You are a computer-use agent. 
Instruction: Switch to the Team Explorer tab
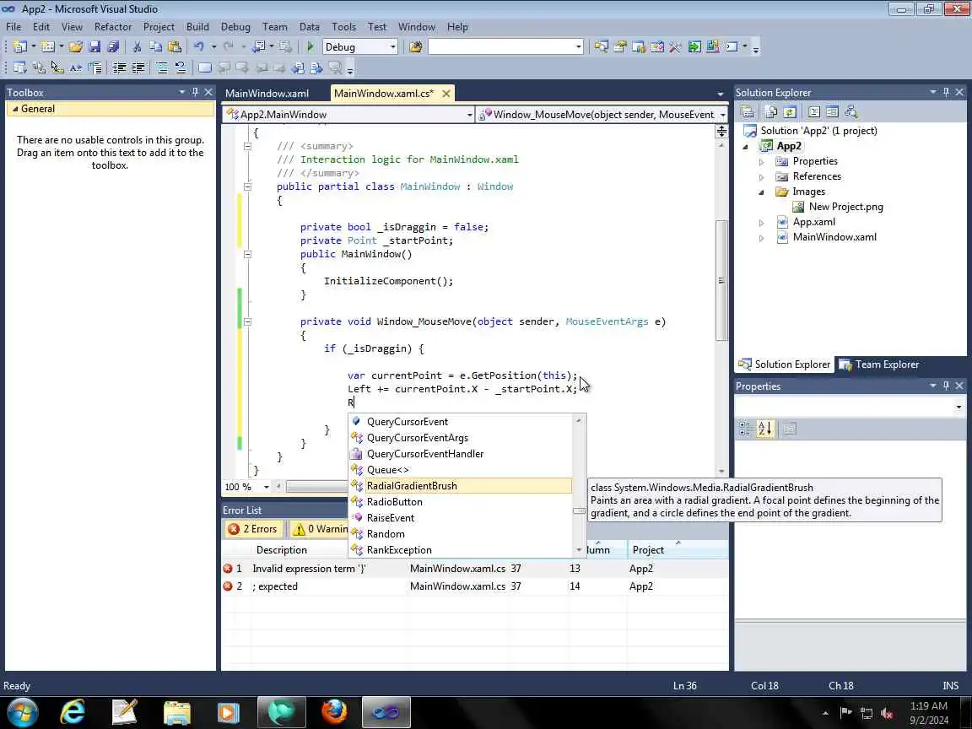click(880, 364)
